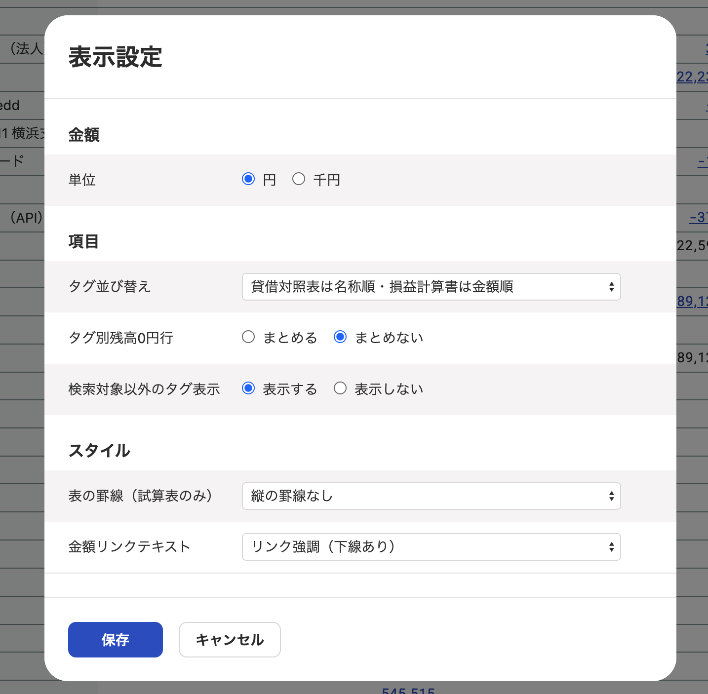Click the タグ別残高0円行 label
The image size is (708, 694).
[121, 338]
